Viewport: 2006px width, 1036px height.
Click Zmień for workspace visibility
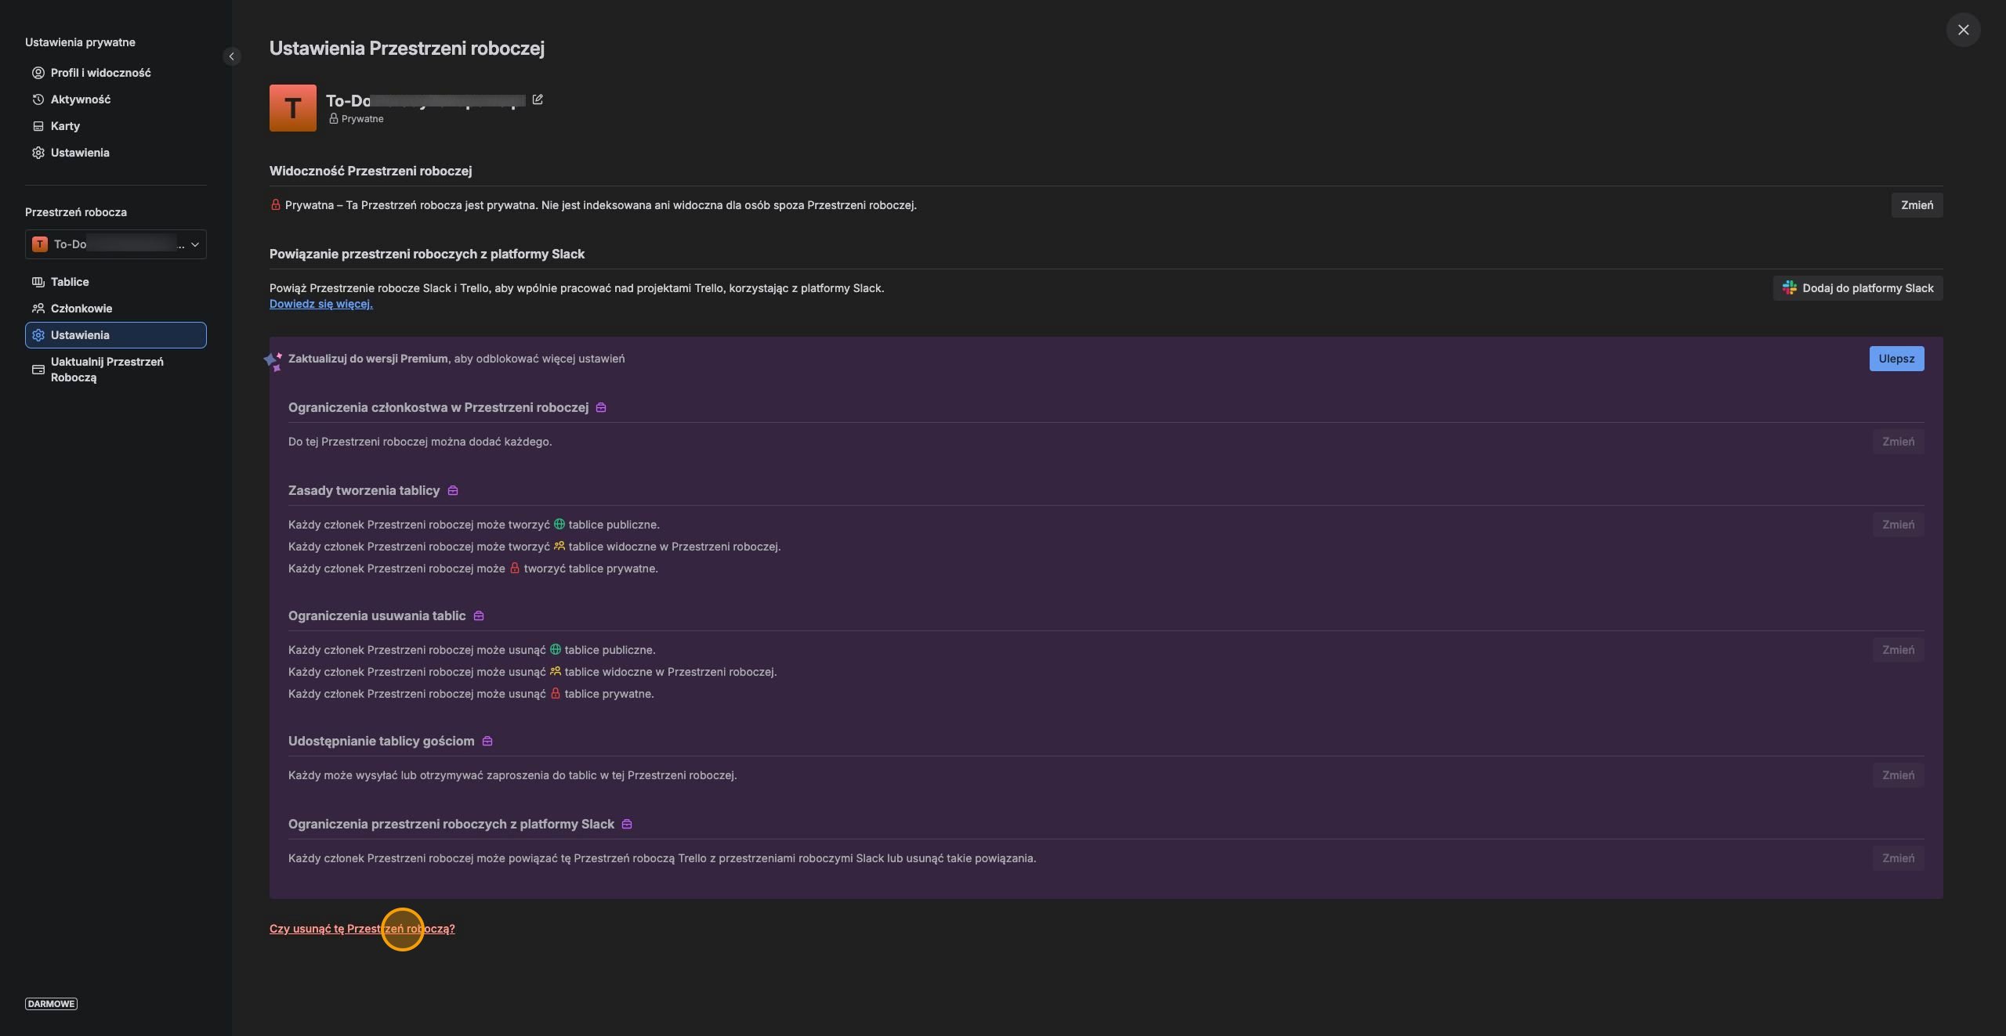1917,205
